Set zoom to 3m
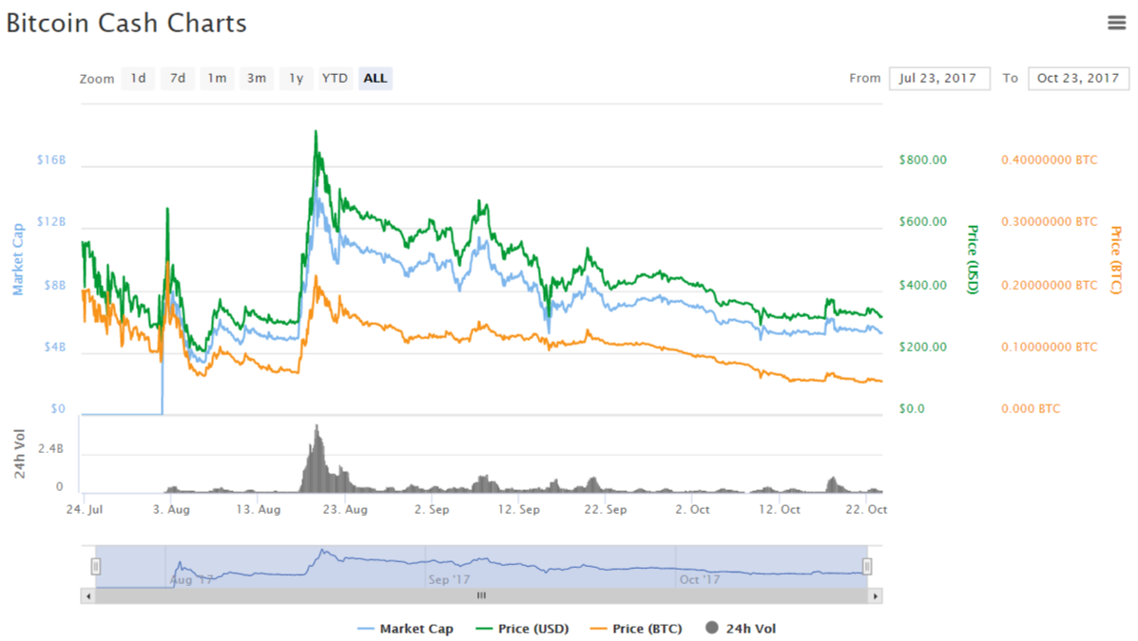Viewport: 1138px width, 641px height. (256, 78)
